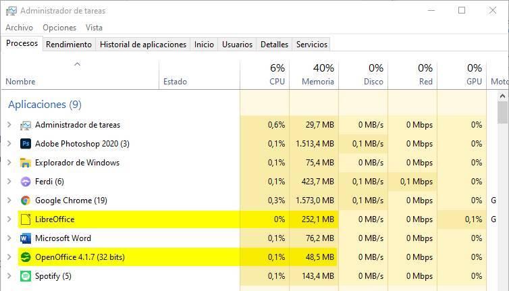Switch to the Rendimiento tab
Image resolution: width=509 pixels, height=291 pixels.
pos(69,45)
